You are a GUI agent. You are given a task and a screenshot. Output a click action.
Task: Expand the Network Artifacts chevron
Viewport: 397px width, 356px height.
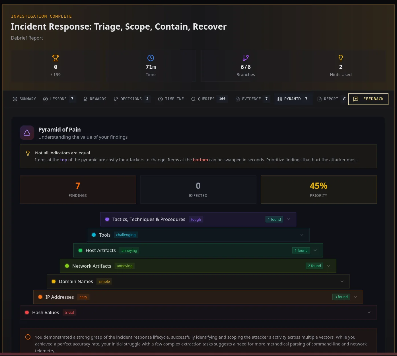point(329,266)
